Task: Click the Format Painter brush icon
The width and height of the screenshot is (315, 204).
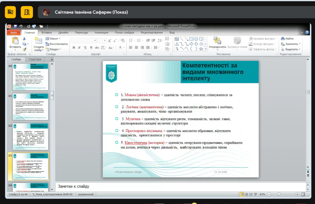Action: pyautogui.click(x=24, y=49)
